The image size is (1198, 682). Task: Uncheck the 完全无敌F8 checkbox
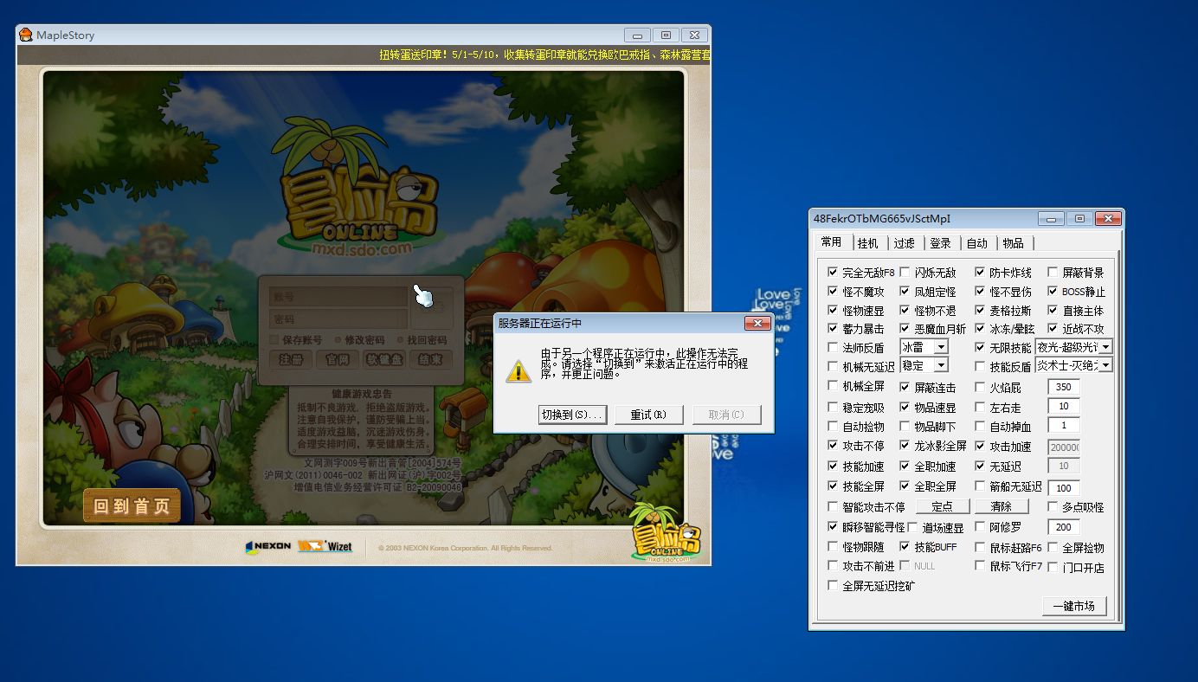point(833,273)
